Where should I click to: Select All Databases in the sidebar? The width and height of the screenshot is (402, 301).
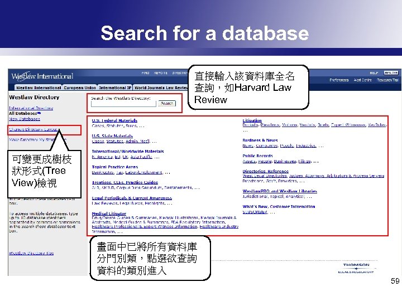(x=25, y=113)
